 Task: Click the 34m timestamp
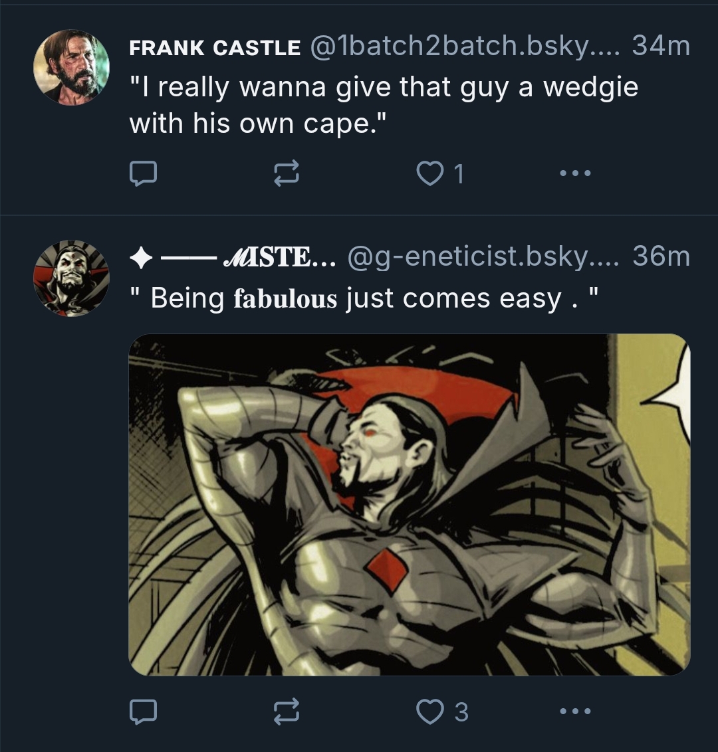(660, 47)
